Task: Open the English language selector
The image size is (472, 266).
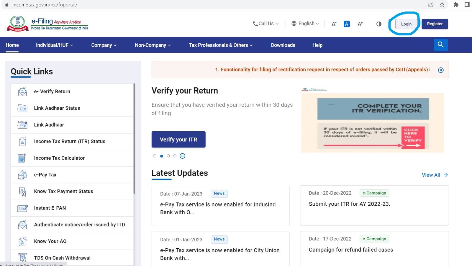Action: (305, 24)
